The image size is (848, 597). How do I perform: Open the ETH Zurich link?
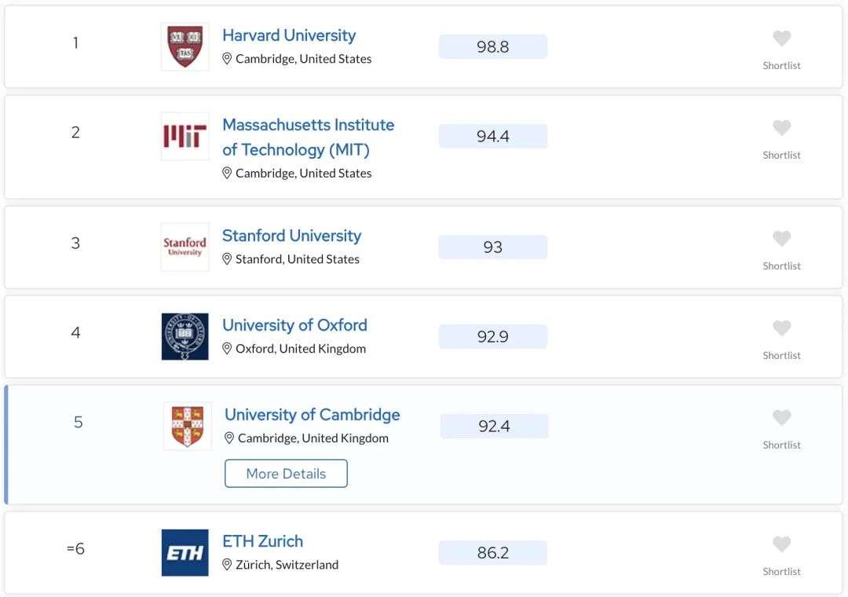click(x=263, y=541)
